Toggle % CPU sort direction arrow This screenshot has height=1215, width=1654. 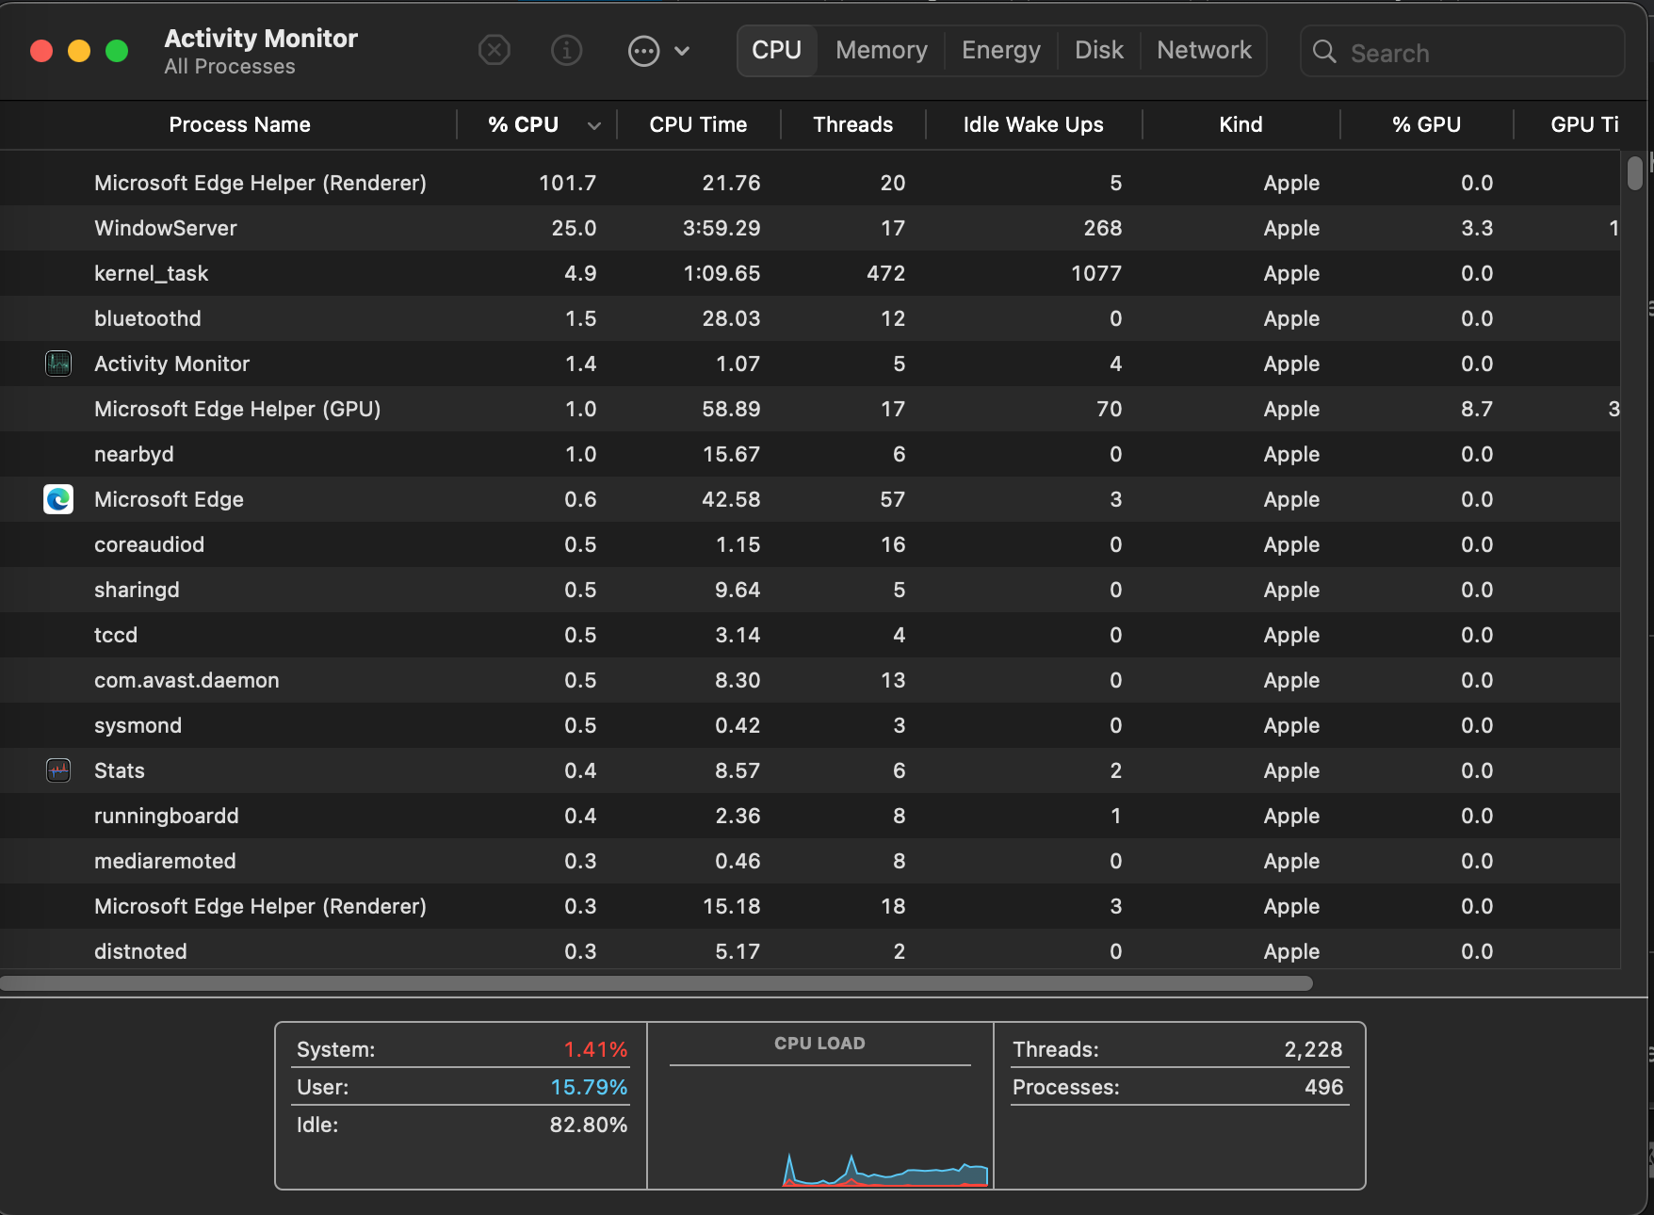tap(593, 125)
